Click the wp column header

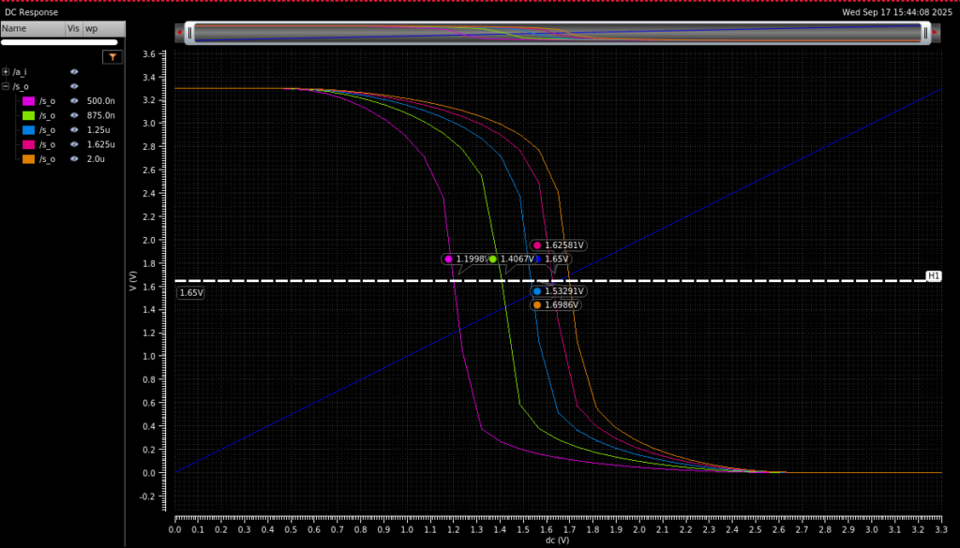[x=92, y=29]
